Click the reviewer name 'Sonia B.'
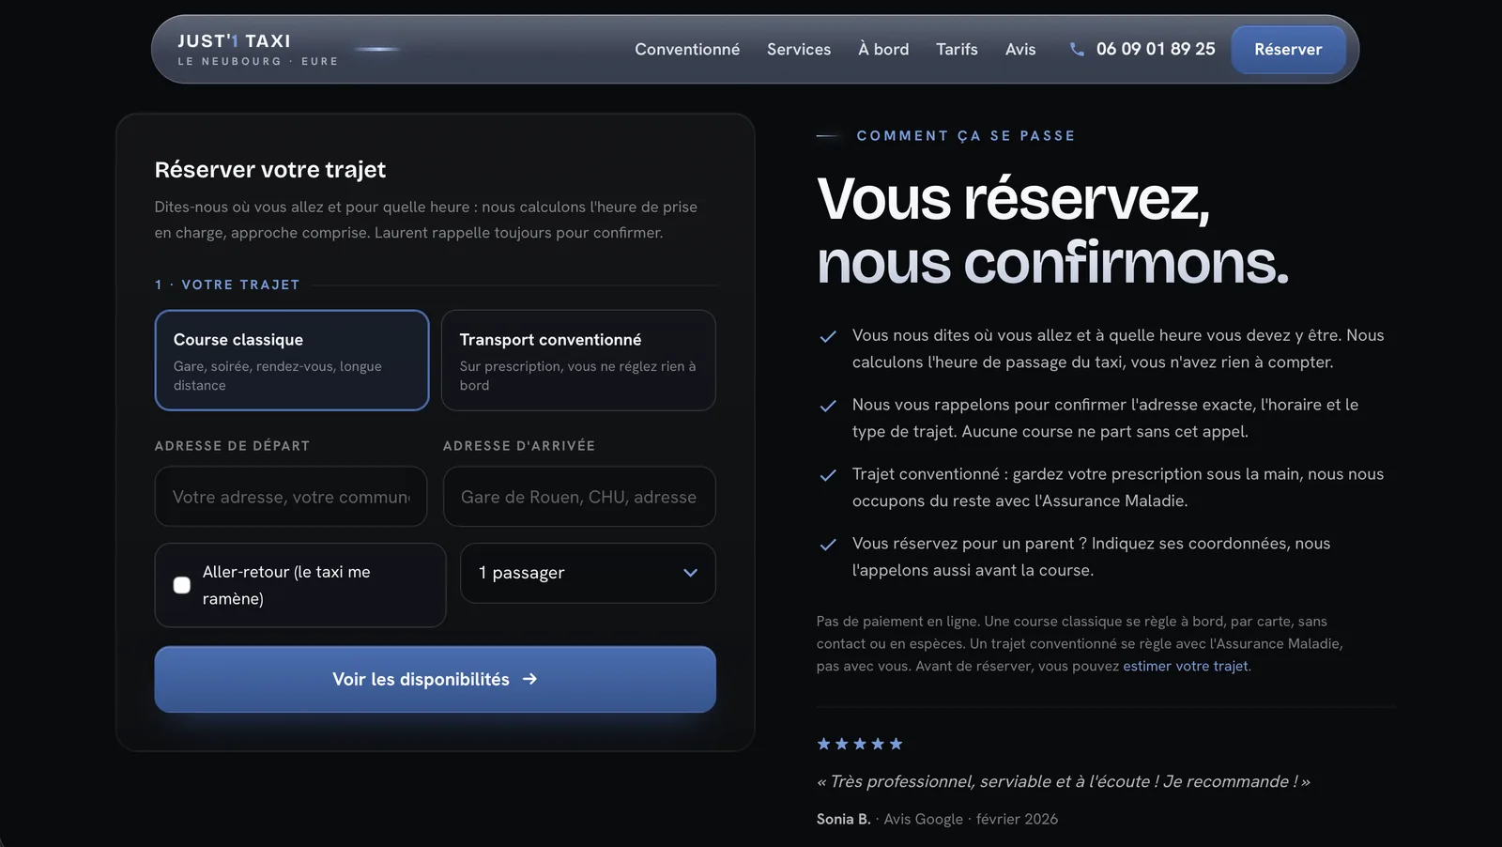The width and height of the screenshot is (1502, 847). (844, 819)
